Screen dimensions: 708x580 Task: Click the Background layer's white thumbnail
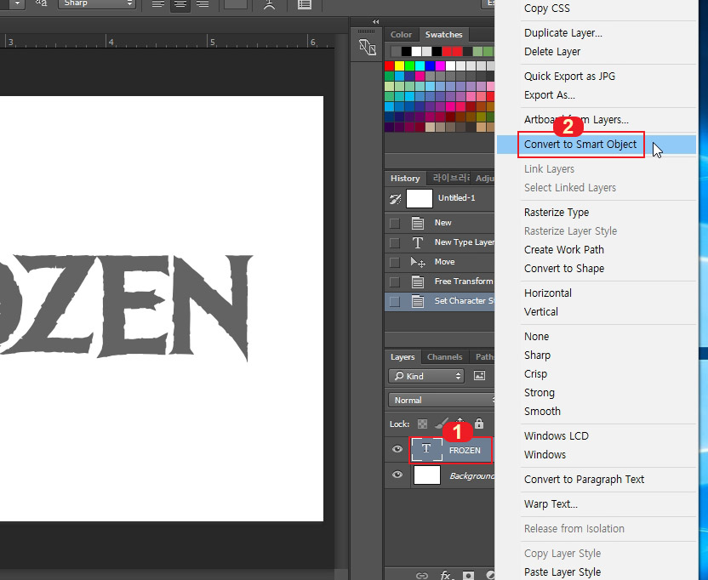(426, 475)
